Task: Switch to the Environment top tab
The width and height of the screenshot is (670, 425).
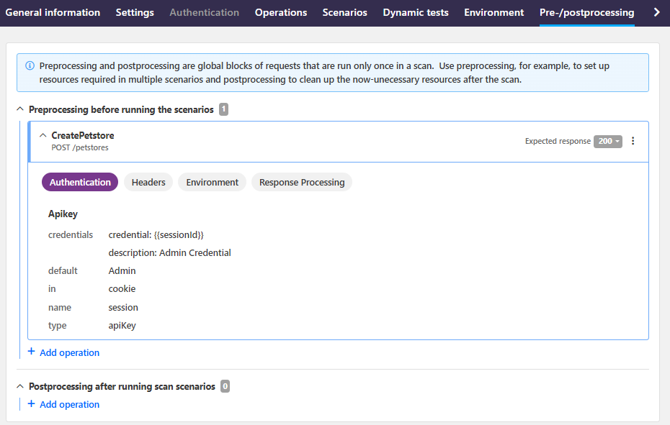Action: [x=493, y=12]
